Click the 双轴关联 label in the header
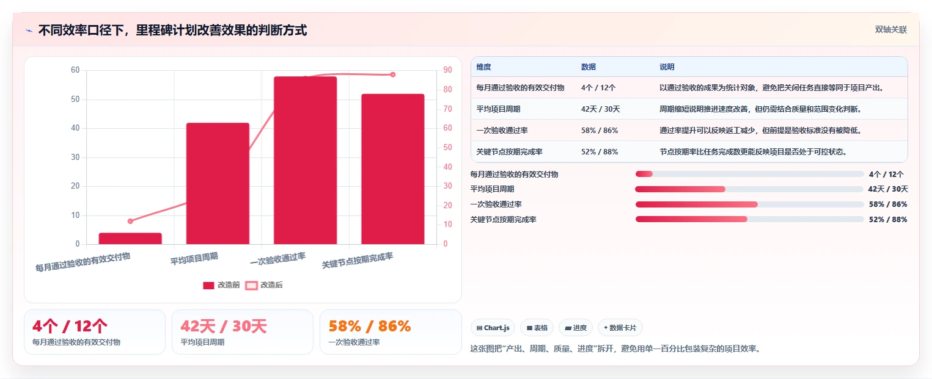This screenshot has height=379, width=932. (890, 29)
